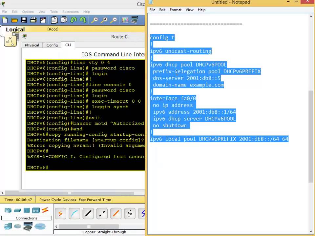Click the Zoom Out magnifier
This screenshot has width=315, height=236.
pyautogui.click(x=114, y=20)
